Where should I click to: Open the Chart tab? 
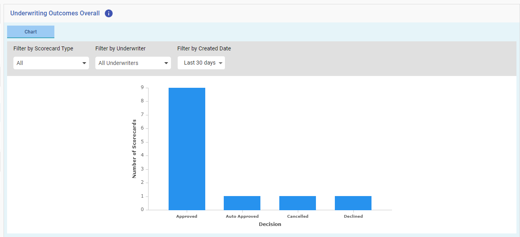(31, 32)
